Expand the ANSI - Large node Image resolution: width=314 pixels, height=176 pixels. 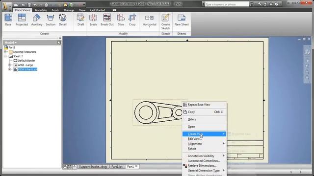tap(10, 65)
